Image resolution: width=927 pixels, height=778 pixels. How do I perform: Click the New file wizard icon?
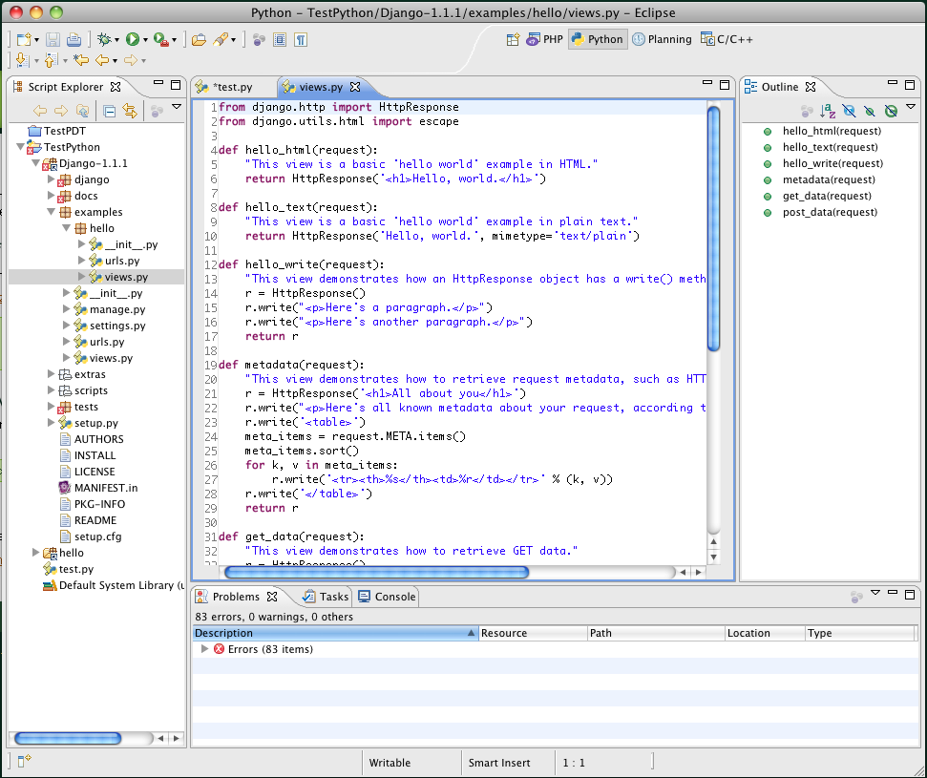pyautogui.click(x=24, y=39)
